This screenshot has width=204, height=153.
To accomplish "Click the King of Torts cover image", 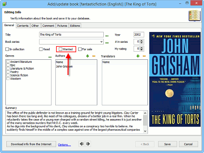I will (175, 79).
